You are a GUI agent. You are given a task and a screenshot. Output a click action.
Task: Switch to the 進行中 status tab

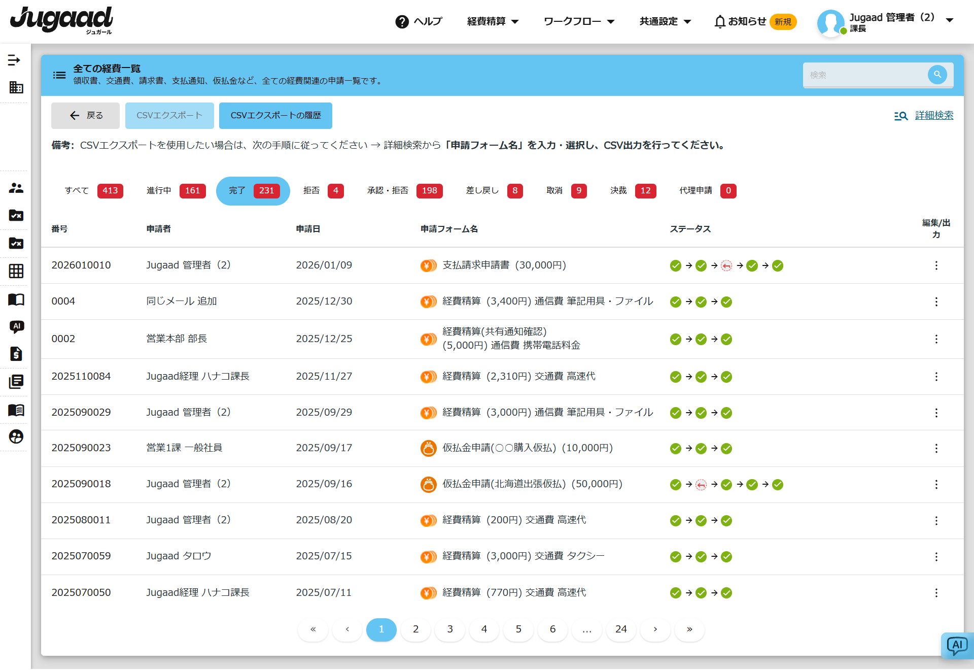click(x=176, y=191)
